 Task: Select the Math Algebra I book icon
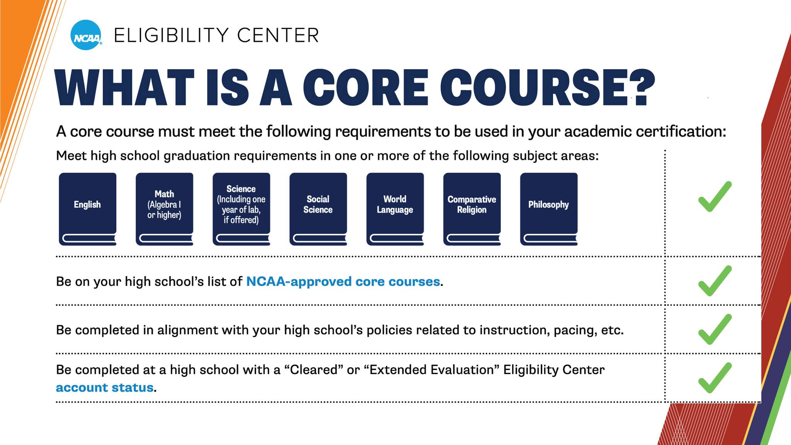click(165, 209)
